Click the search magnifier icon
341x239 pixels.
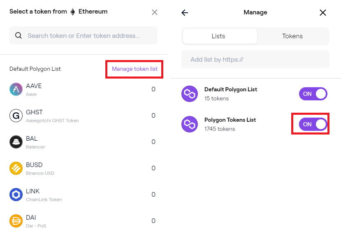pyautogui.click(x=19, y=35)
